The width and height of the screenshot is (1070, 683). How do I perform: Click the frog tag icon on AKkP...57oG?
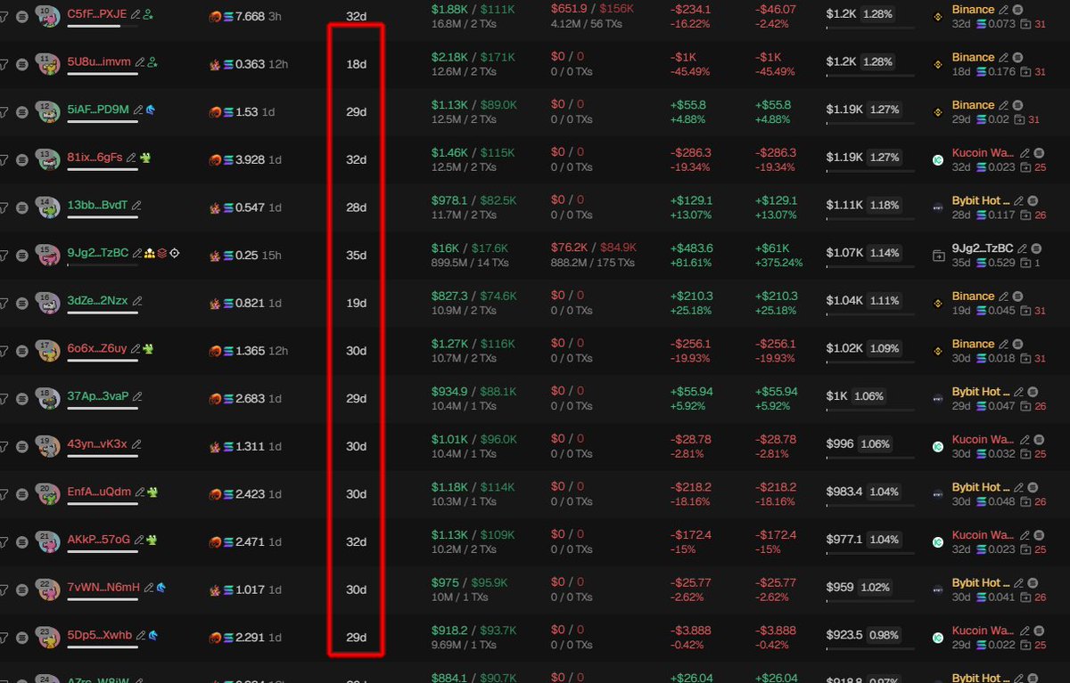pyautogui.click(x=152, y=541)
